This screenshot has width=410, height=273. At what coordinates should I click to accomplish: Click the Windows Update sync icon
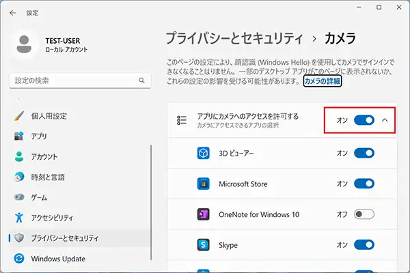tap(19, 259)
